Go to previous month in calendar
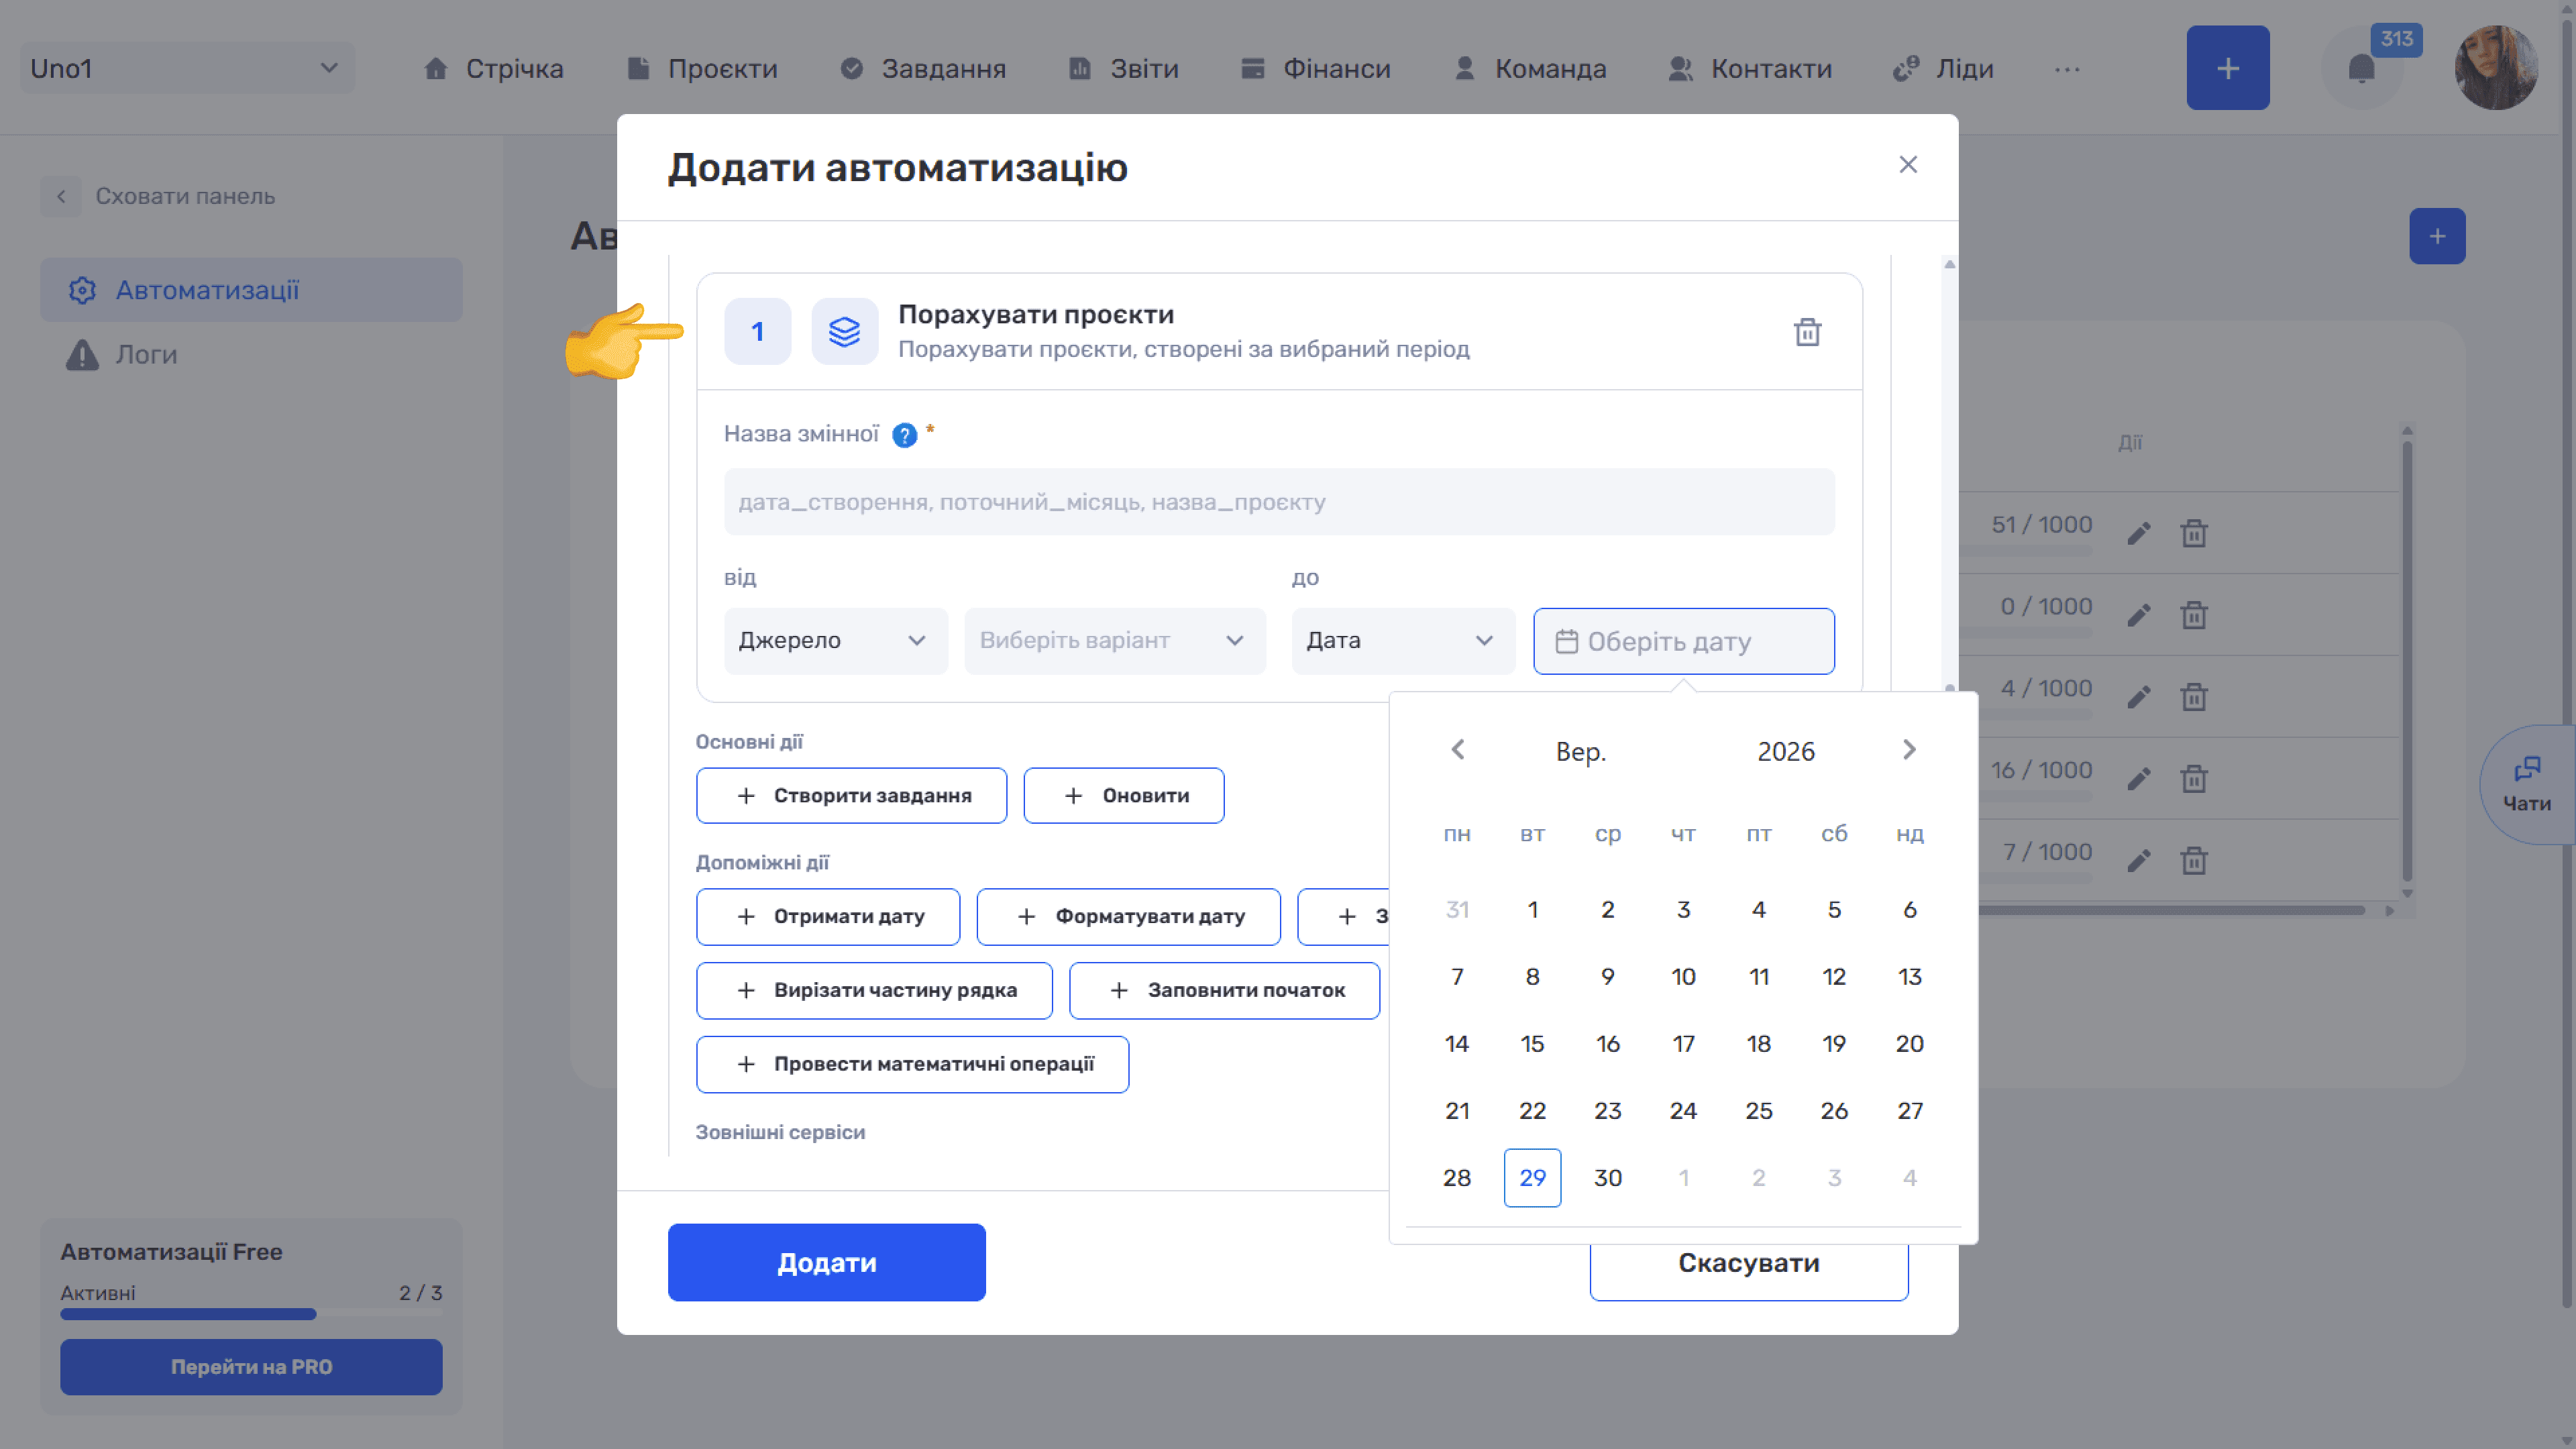2576x1449 pixels. [x=1457, y=750]
